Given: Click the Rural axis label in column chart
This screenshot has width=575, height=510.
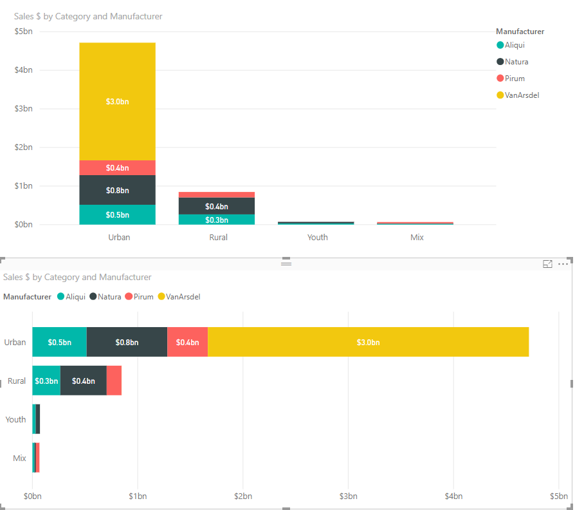Looking at the screenshot, I should [x=219, y=237].
